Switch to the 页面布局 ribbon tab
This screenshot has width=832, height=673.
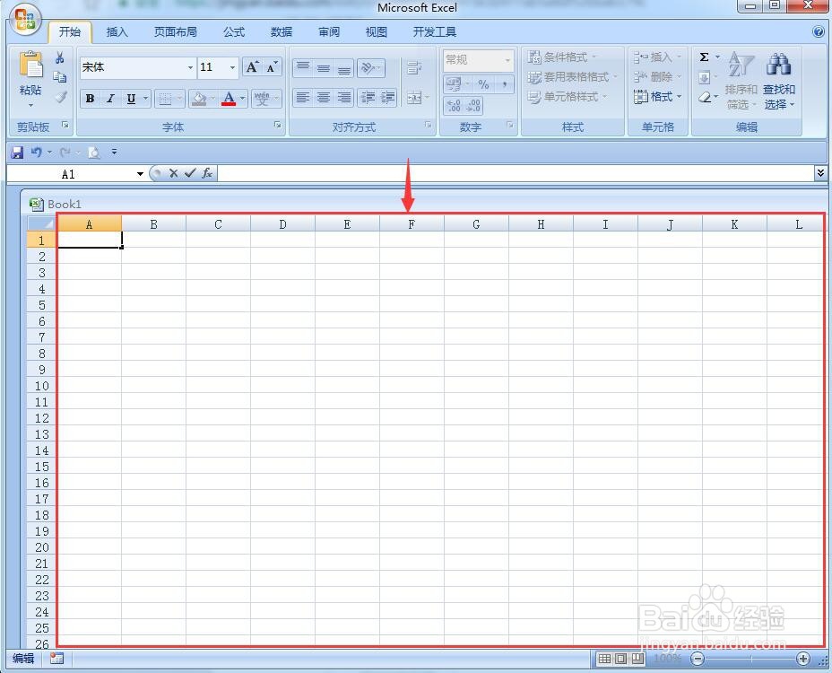tap(175, 32)
